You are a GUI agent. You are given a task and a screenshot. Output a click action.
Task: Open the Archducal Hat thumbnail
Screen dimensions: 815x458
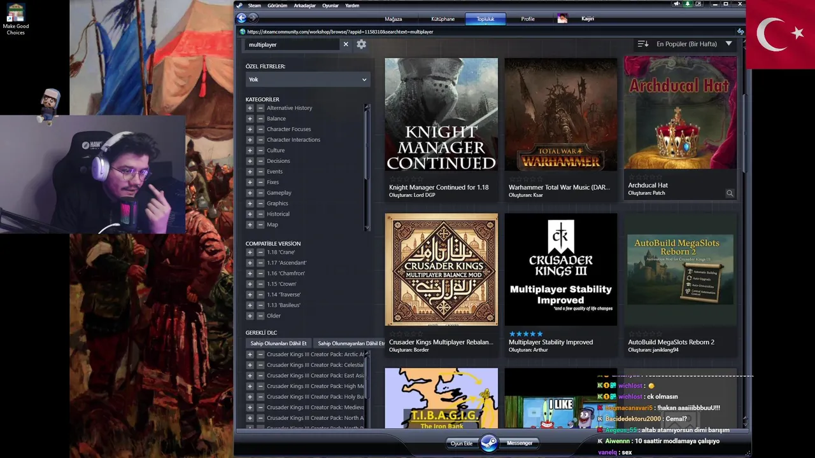click(x=680, y=114)
